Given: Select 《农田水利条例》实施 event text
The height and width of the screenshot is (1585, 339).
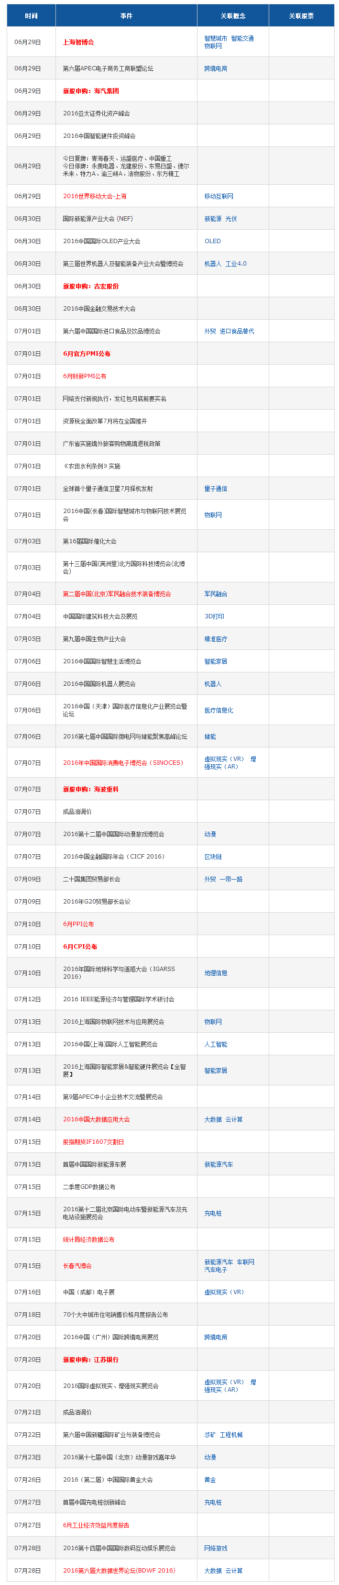Looking at the screenshot, I should click(x=92, y=466).
